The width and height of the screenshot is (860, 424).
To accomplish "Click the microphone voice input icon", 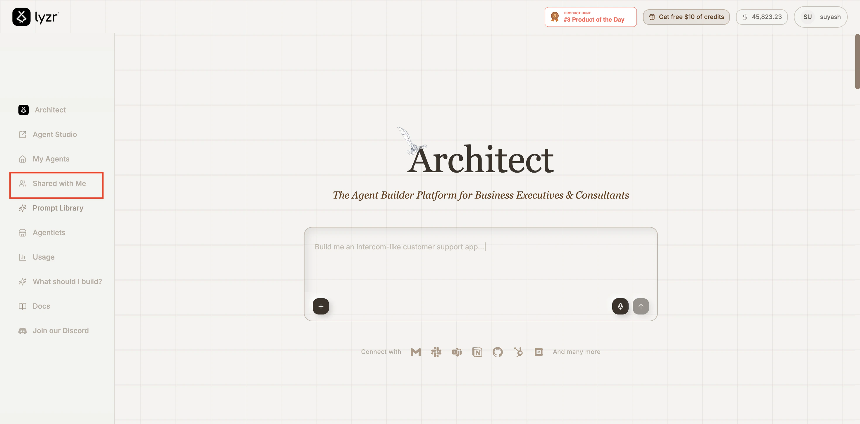I will (x=620, y=306).
